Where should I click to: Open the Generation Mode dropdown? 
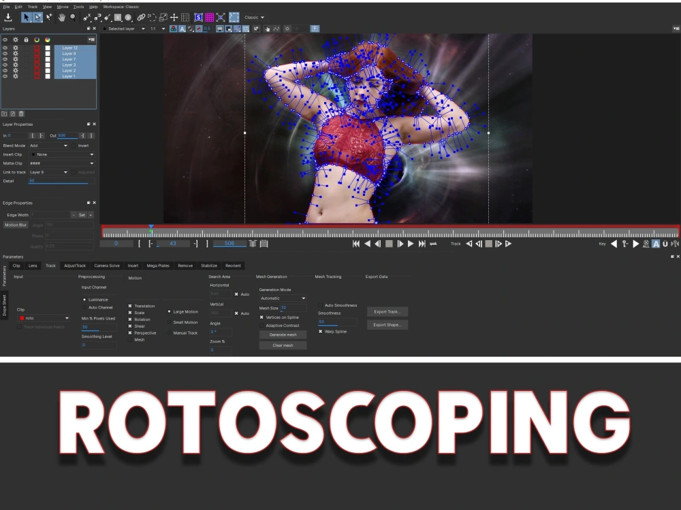click(x=283, y=299)
